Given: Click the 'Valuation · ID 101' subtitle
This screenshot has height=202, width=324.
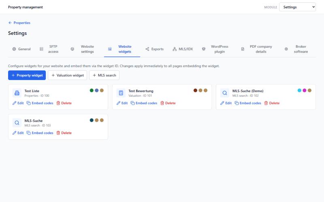Looking at the screenshot, I should pyautogui.click(x=140, y=96).
